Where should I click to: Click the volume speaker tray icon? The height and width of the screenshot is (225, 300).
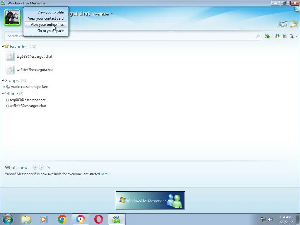coord(270,219)
